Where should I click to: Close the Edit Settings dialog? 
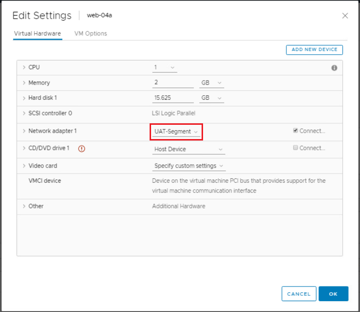[345, 16]
